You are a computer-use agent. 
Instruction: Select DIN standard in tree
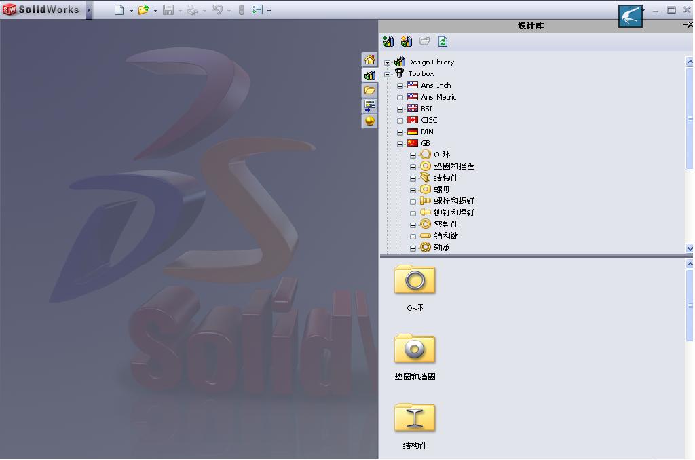tap(428, 132)
